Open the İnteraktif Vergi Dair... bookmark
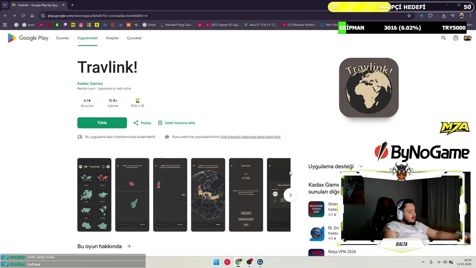Viewport: 476px width, 268px height. (176, 25)
